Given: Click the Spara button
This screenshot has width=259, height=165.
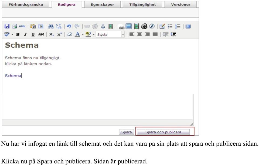Looking at the screenshot, I should 127,132.
